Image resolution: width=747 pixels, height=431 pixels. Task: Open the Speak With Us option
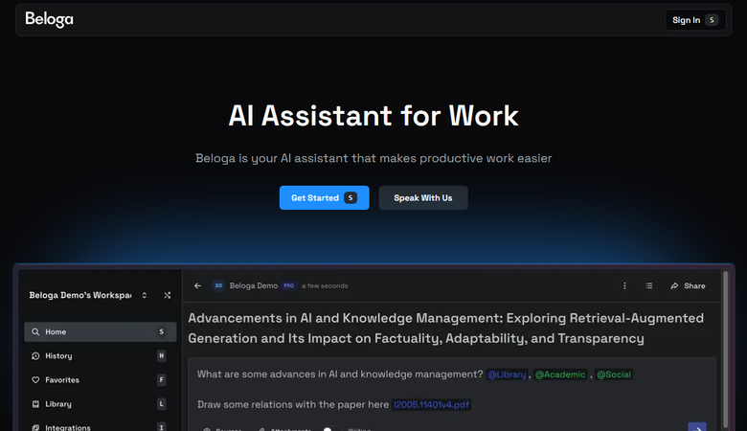422,198
